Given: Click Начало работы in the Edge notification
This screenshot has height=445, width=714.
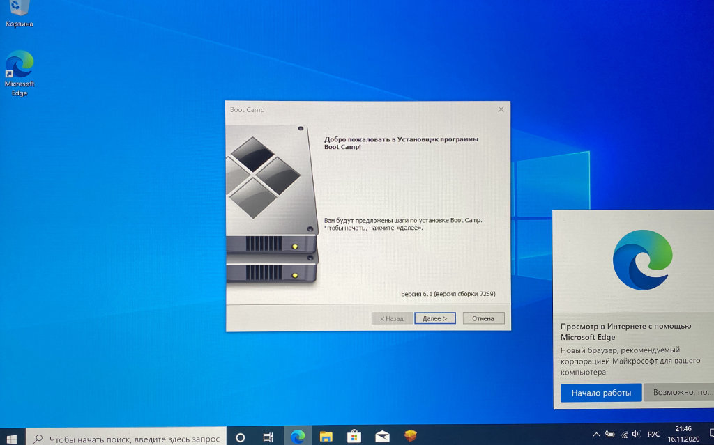Looking at the screenshot, I should pos(601,393).
